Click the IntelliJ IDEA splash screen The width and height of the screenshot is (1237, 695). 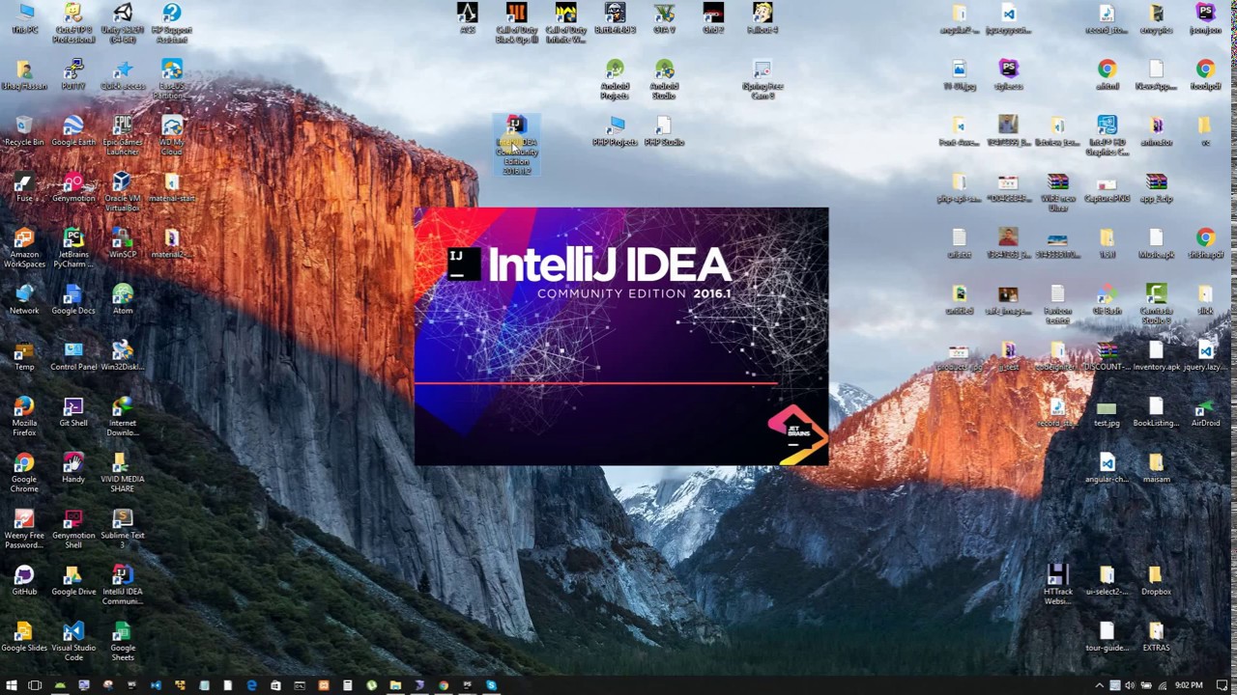tap(620, 336)
